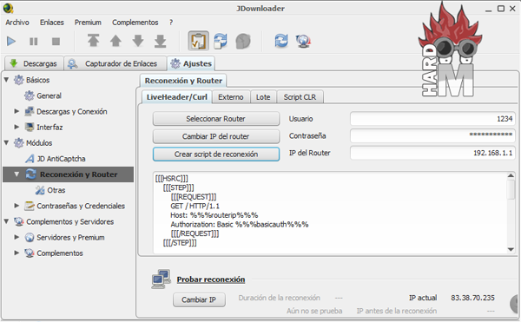This screenshot has height=322, width=521.
Task: Focus the IP del Router field
Action: [x=432, y=153]
